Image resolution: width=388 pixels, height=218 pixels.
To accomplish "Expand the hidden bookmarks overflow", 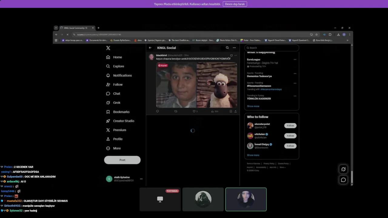I will tap(347, 40).
